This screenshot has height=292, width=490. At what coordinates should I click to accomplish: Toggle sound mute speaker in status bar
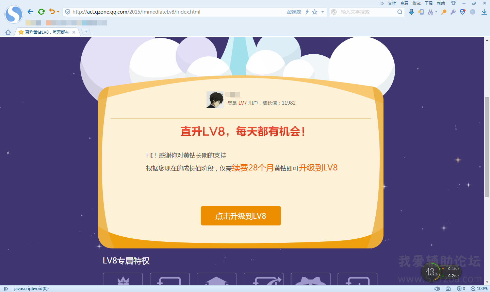pos(437,289)
